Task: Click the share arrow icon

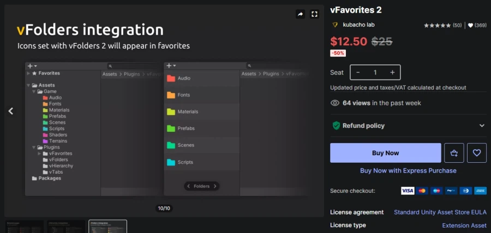Action: (300, 14)
